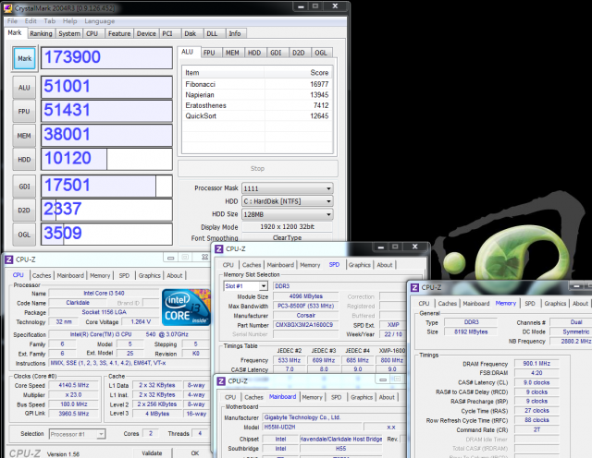Run the D2D benchmark button
The width and height of the screenshot is (592, 458).
coord(24,210)
